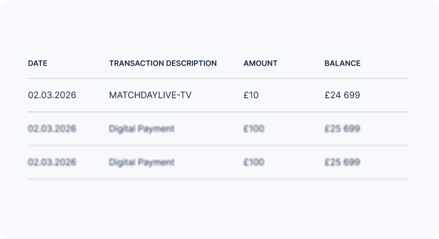This screenshot has height=239, width=439.
Task: Open the first blurred Digital Payment transaction
Action: coord(141,129)
